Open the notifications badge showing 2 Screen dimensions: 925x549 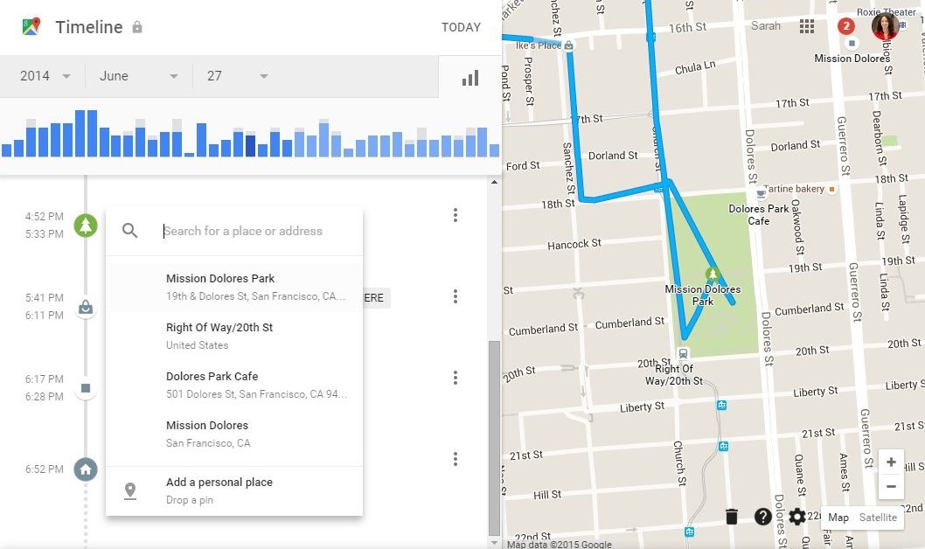pos(846,26)
